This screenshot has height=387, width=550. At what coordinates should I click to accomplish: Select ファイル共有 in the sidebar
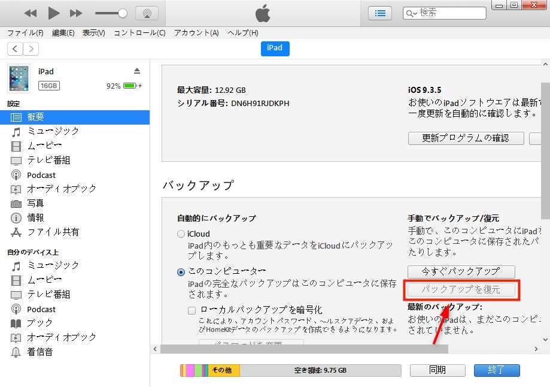click(75, 232)
